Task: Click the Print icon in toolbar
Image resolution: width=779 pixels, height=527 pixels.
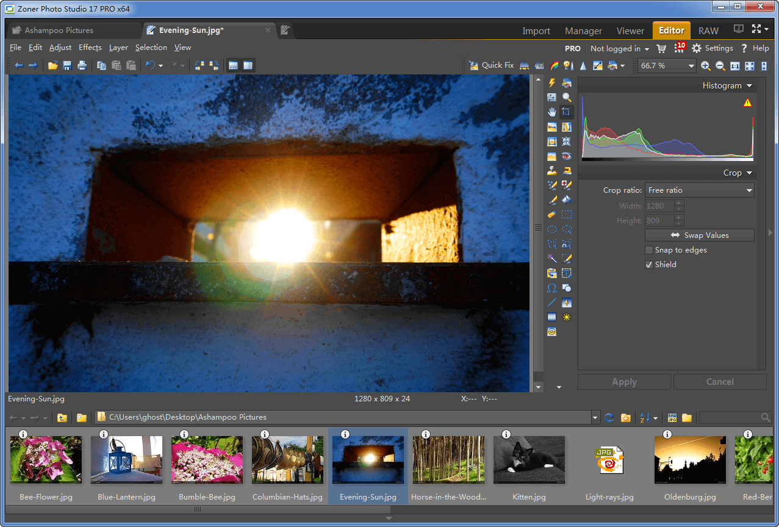Action: point(82,66)
